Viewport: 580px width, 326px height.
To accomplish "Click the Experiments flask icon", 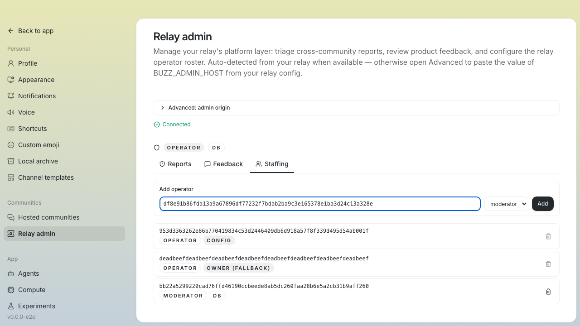I will 11,306.
